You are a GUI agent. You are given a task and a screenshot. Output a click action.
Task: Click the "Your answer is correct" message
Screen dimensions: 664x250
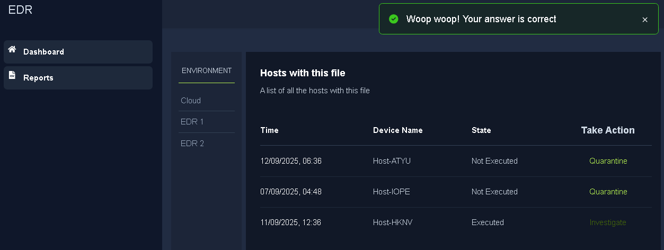click(481, 19)
